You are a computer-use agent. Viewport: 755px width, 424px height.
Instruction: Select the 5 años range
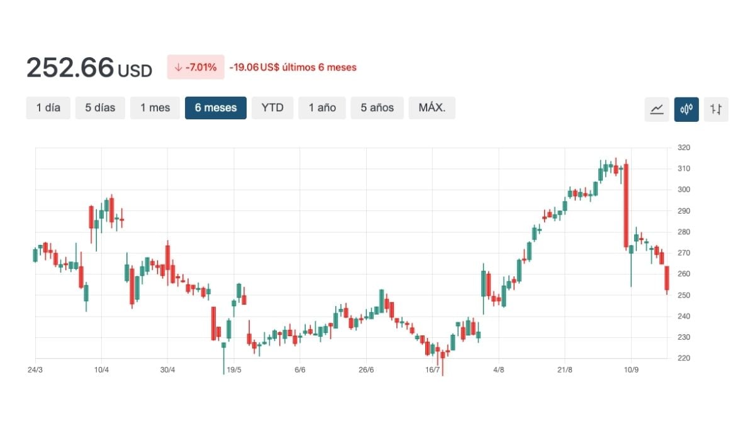377,107
